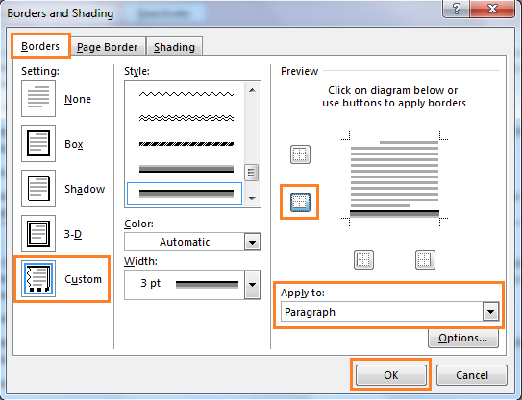
Task: Open the Width dropdown arrow
Action: pos(252,285)
